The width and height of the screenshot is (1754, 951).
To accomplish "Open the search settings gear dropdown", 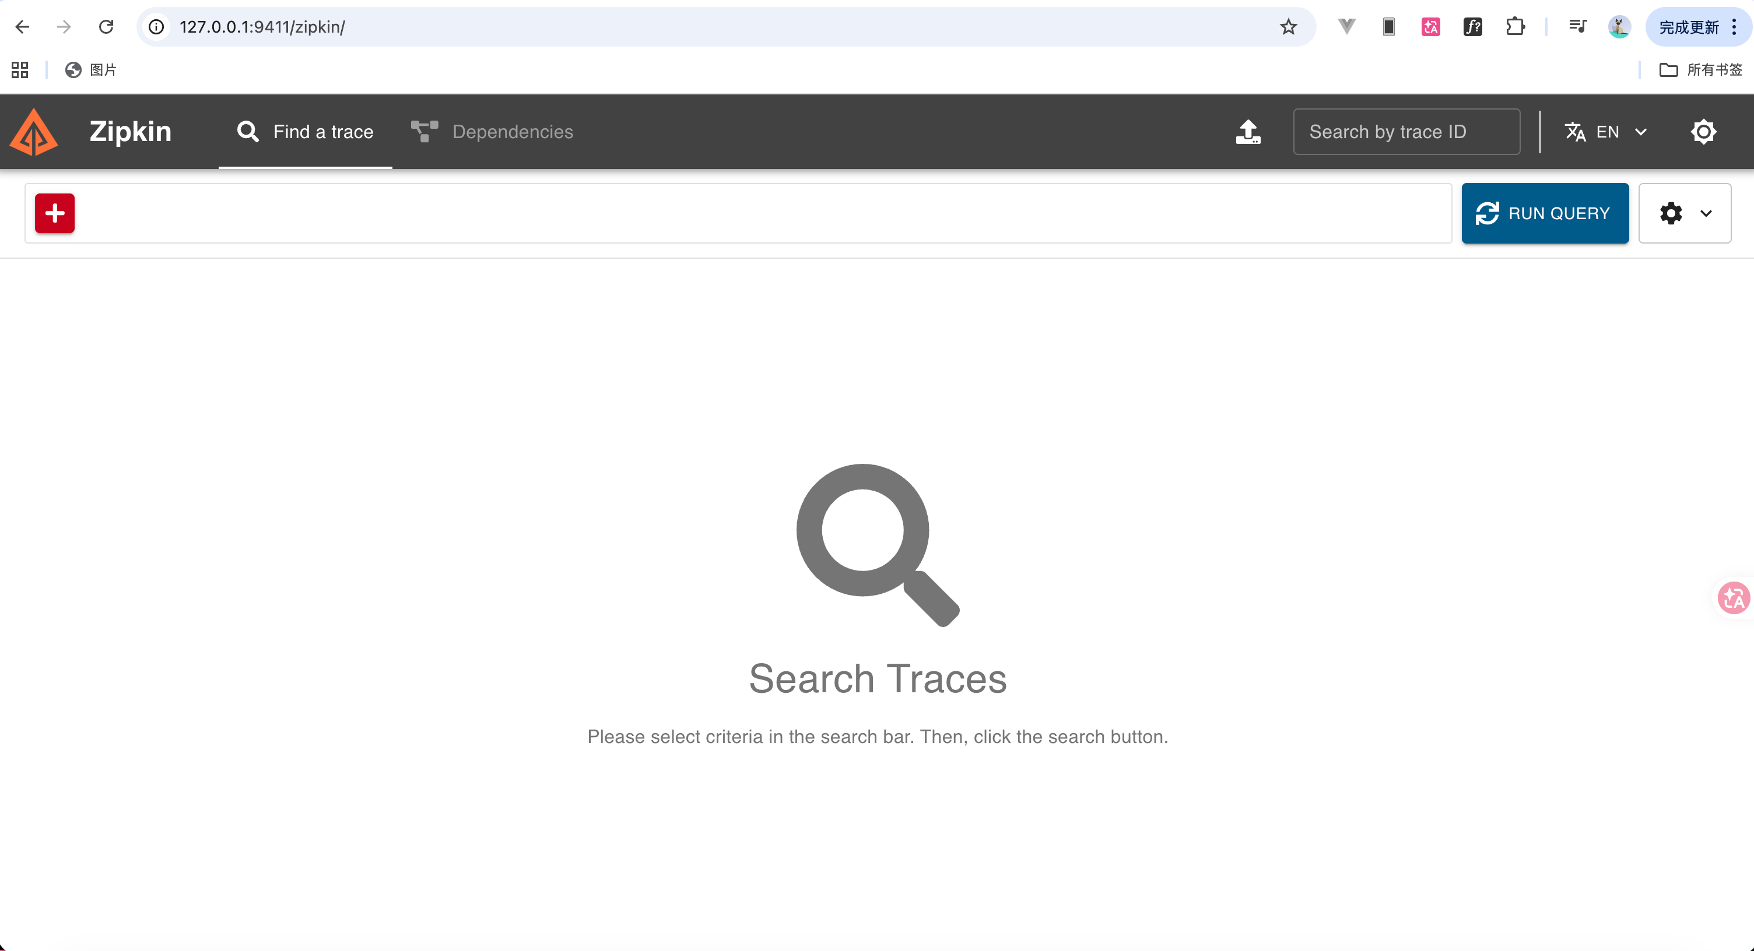I will (1685, 213).
